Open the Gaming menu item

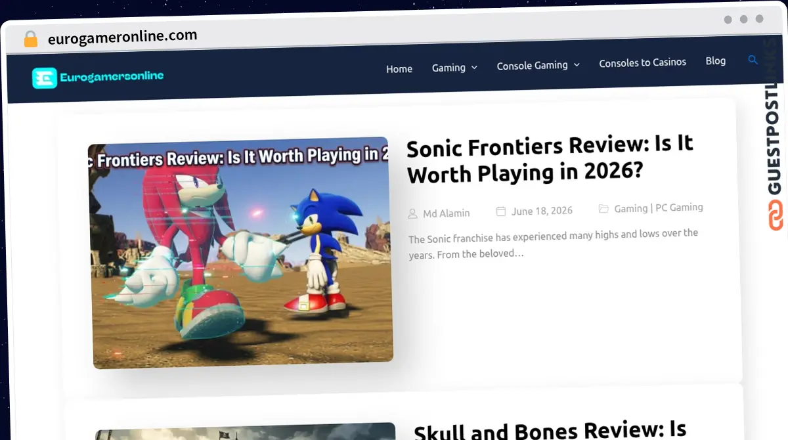[x=449, y=67]
